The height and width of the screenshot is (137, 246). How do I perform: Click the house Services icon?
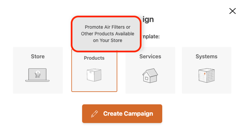pyautogui.click(x=150, y=75)
